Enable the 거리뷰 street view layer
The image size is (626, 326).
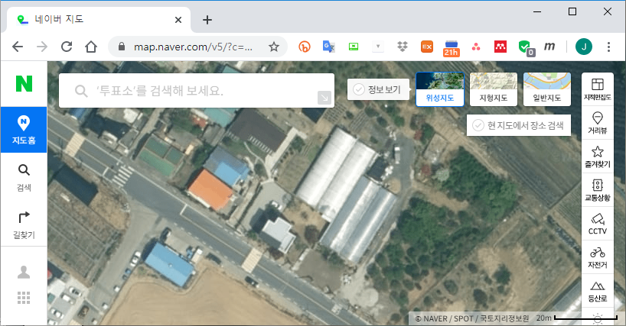click(598, 123)
